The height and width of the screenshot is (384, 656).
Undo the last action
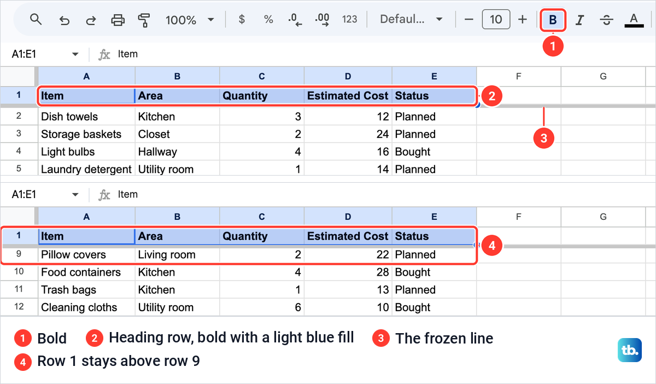point(65,20)
